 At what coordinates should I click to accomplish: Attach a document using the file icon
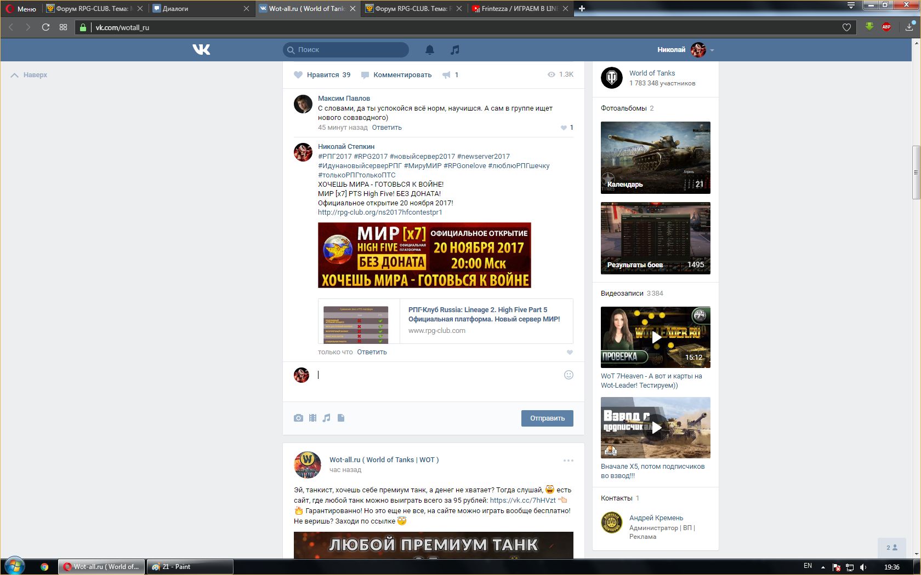pyautogui.click(x=341, y=418)
